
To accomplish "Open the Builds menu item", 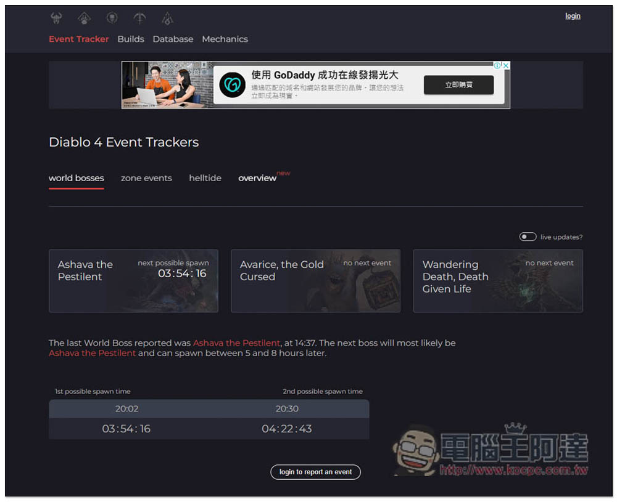I will coord(131,39).
